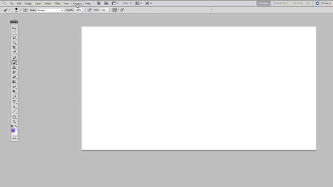Open the File menu
The width and height of the screenshot is (333, 187).
click(11, 4)
